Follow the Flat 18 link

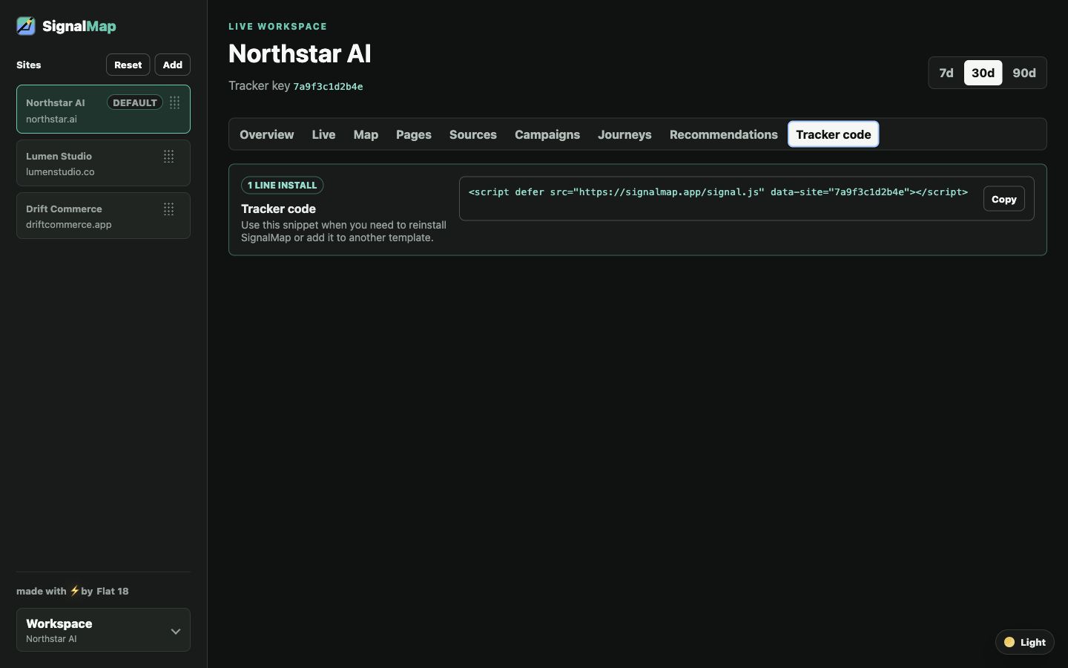click(x=112, y=591)
